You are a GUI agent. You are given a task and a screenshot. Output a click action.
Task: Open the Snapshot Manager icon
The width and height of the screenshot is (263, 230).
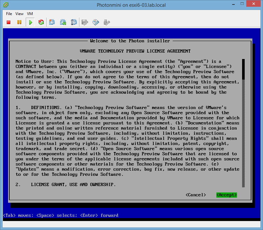(x=74, y=22)
